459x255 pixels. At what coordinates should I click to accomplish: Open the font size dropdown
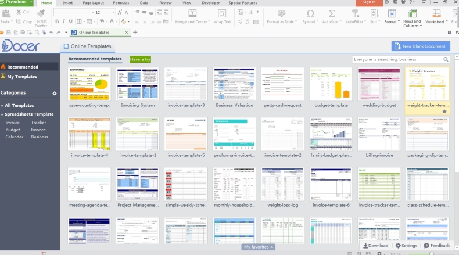tap(113, 12)
